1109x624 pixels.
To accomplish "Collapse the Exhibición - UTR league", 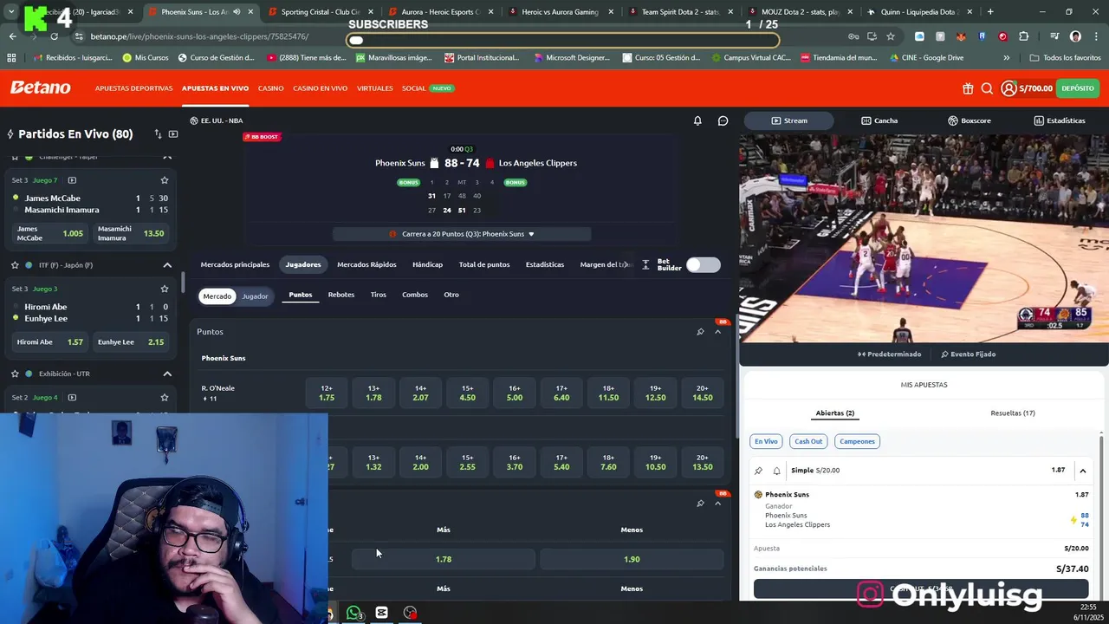I will click(x=167, y=374).
